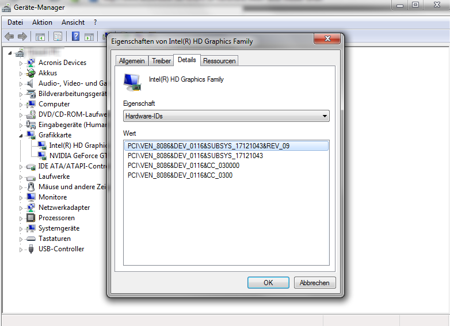The width and height of the screenshot is (450, 326).
Task: Open the Datei menu
Action: [x=15, y=22]
